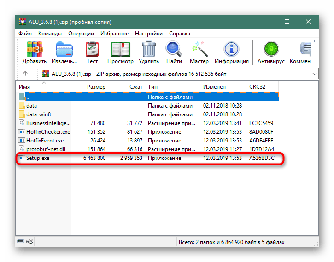Click the size value '71 480'
Viewport: 334px width, 262px height.
tap(98, 123)
